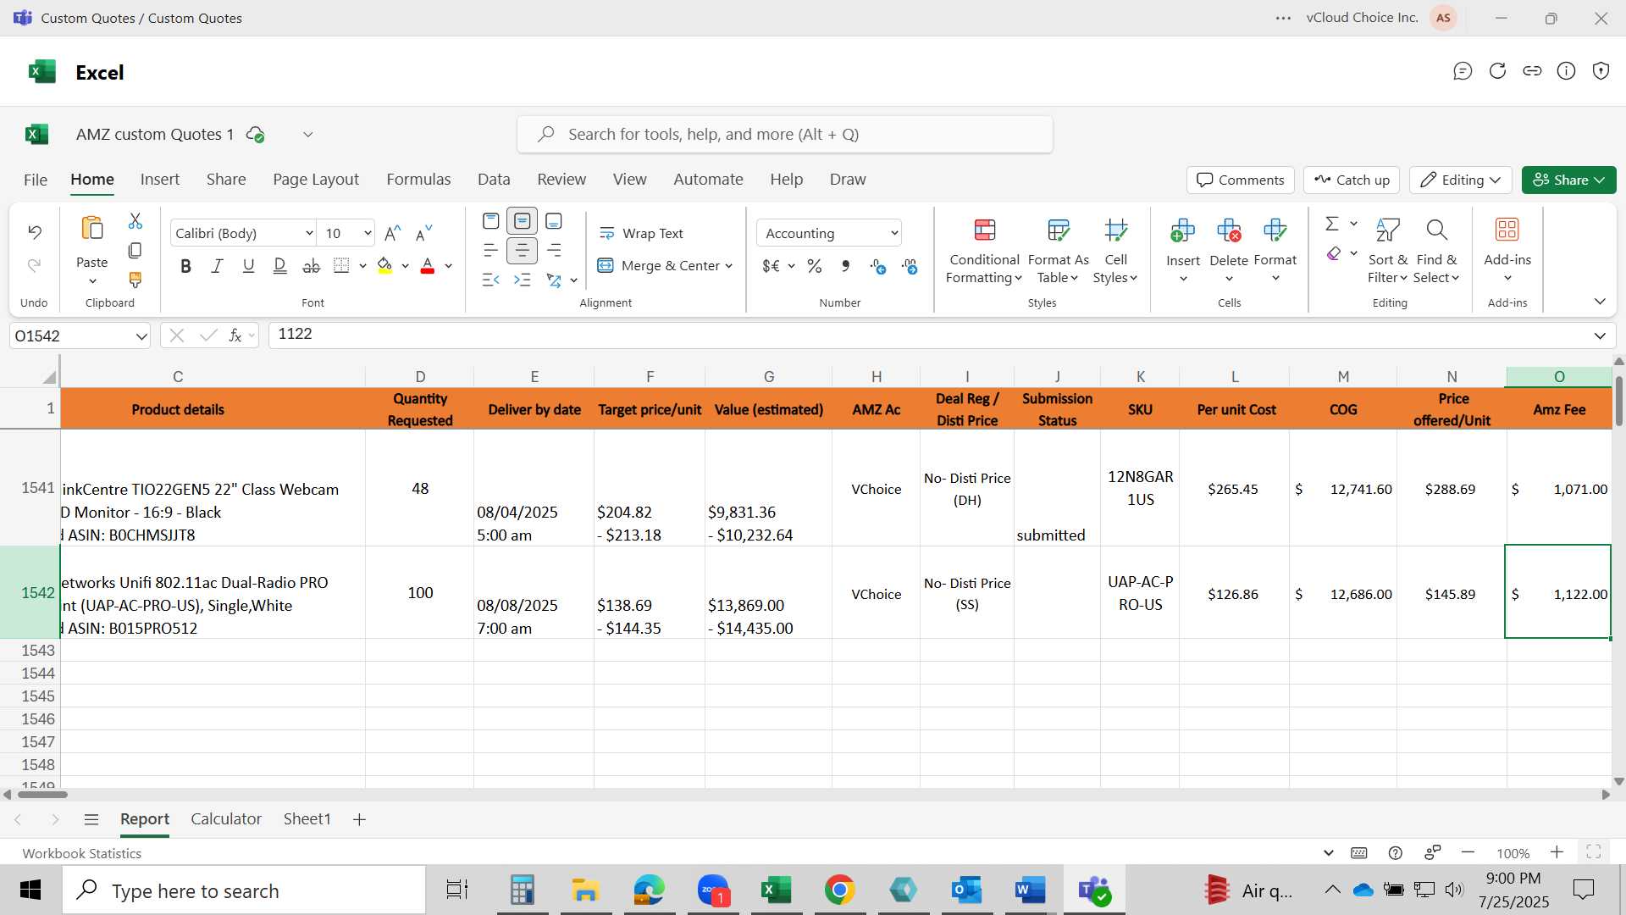Switch to the Data ribbon tab
This screenshot has height=915, width=1626.
(x=494, y=180)
